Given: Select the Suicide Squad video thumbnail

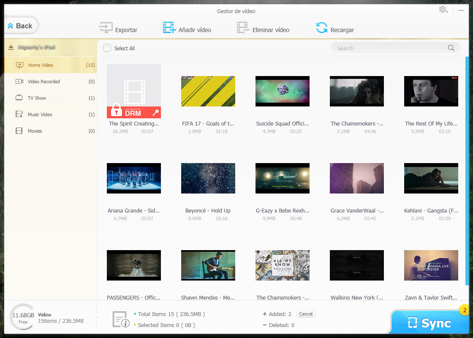Looking at the screenshot, I should point(283,91).
